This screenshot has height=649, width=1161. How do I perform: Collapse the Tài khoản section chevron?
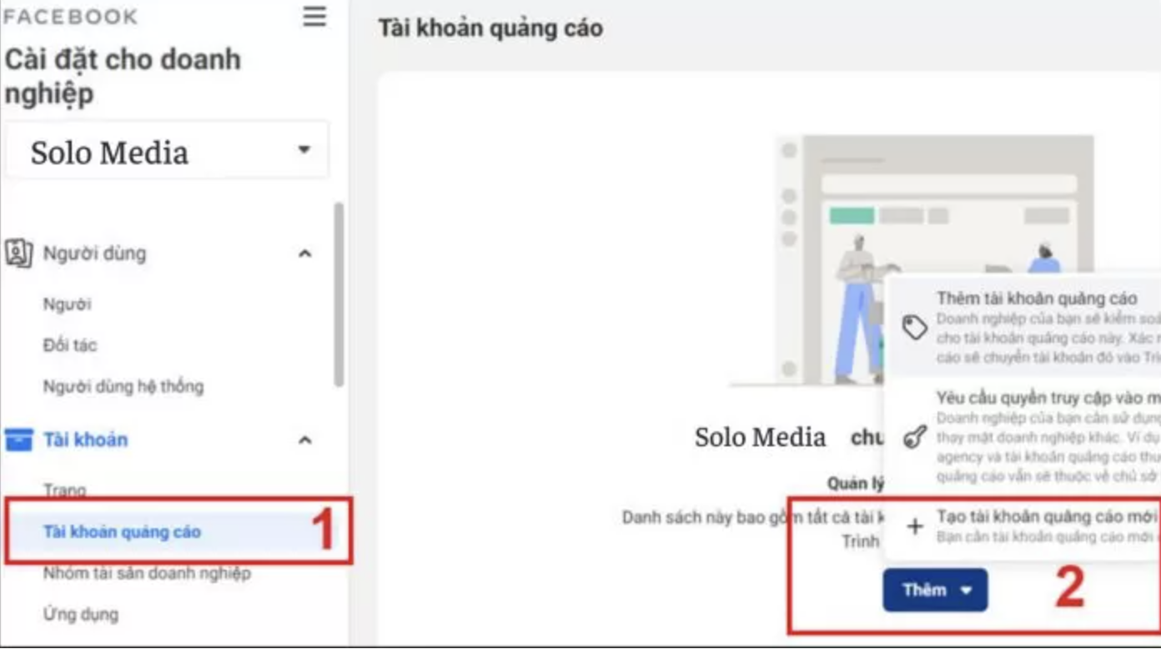[x=305, y=440]
